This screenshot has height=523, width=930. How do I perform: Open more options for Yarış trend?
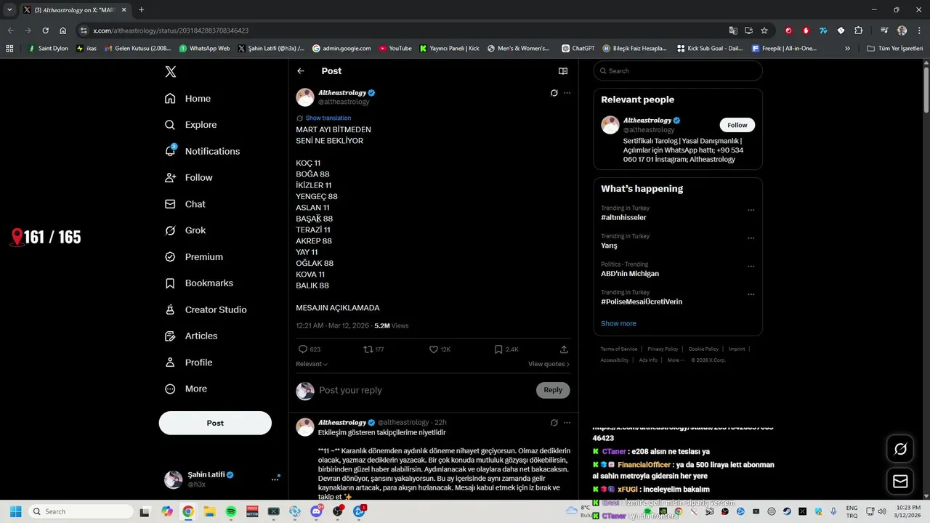[751, 238]
